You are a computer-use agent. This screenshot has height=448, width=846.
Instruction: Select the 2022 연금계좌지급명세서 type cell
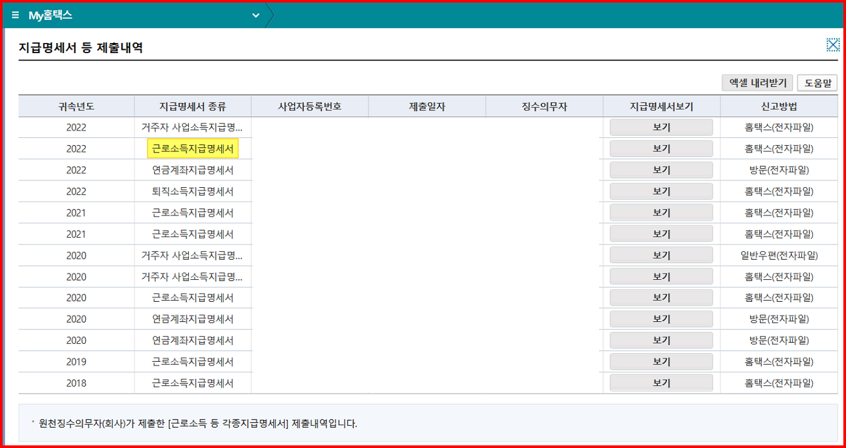click(193, 170)
